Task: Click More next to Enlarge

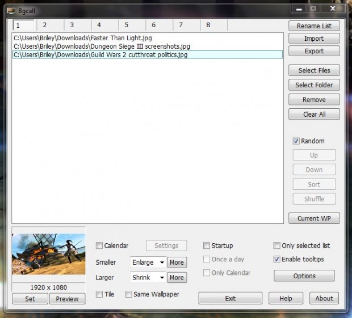Action: click(177, 262)
